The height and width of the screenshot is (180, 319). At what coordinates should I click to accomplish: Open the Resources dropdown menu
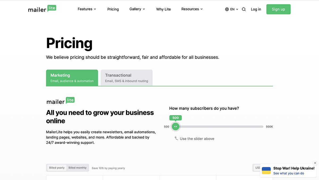click(192, 9)
